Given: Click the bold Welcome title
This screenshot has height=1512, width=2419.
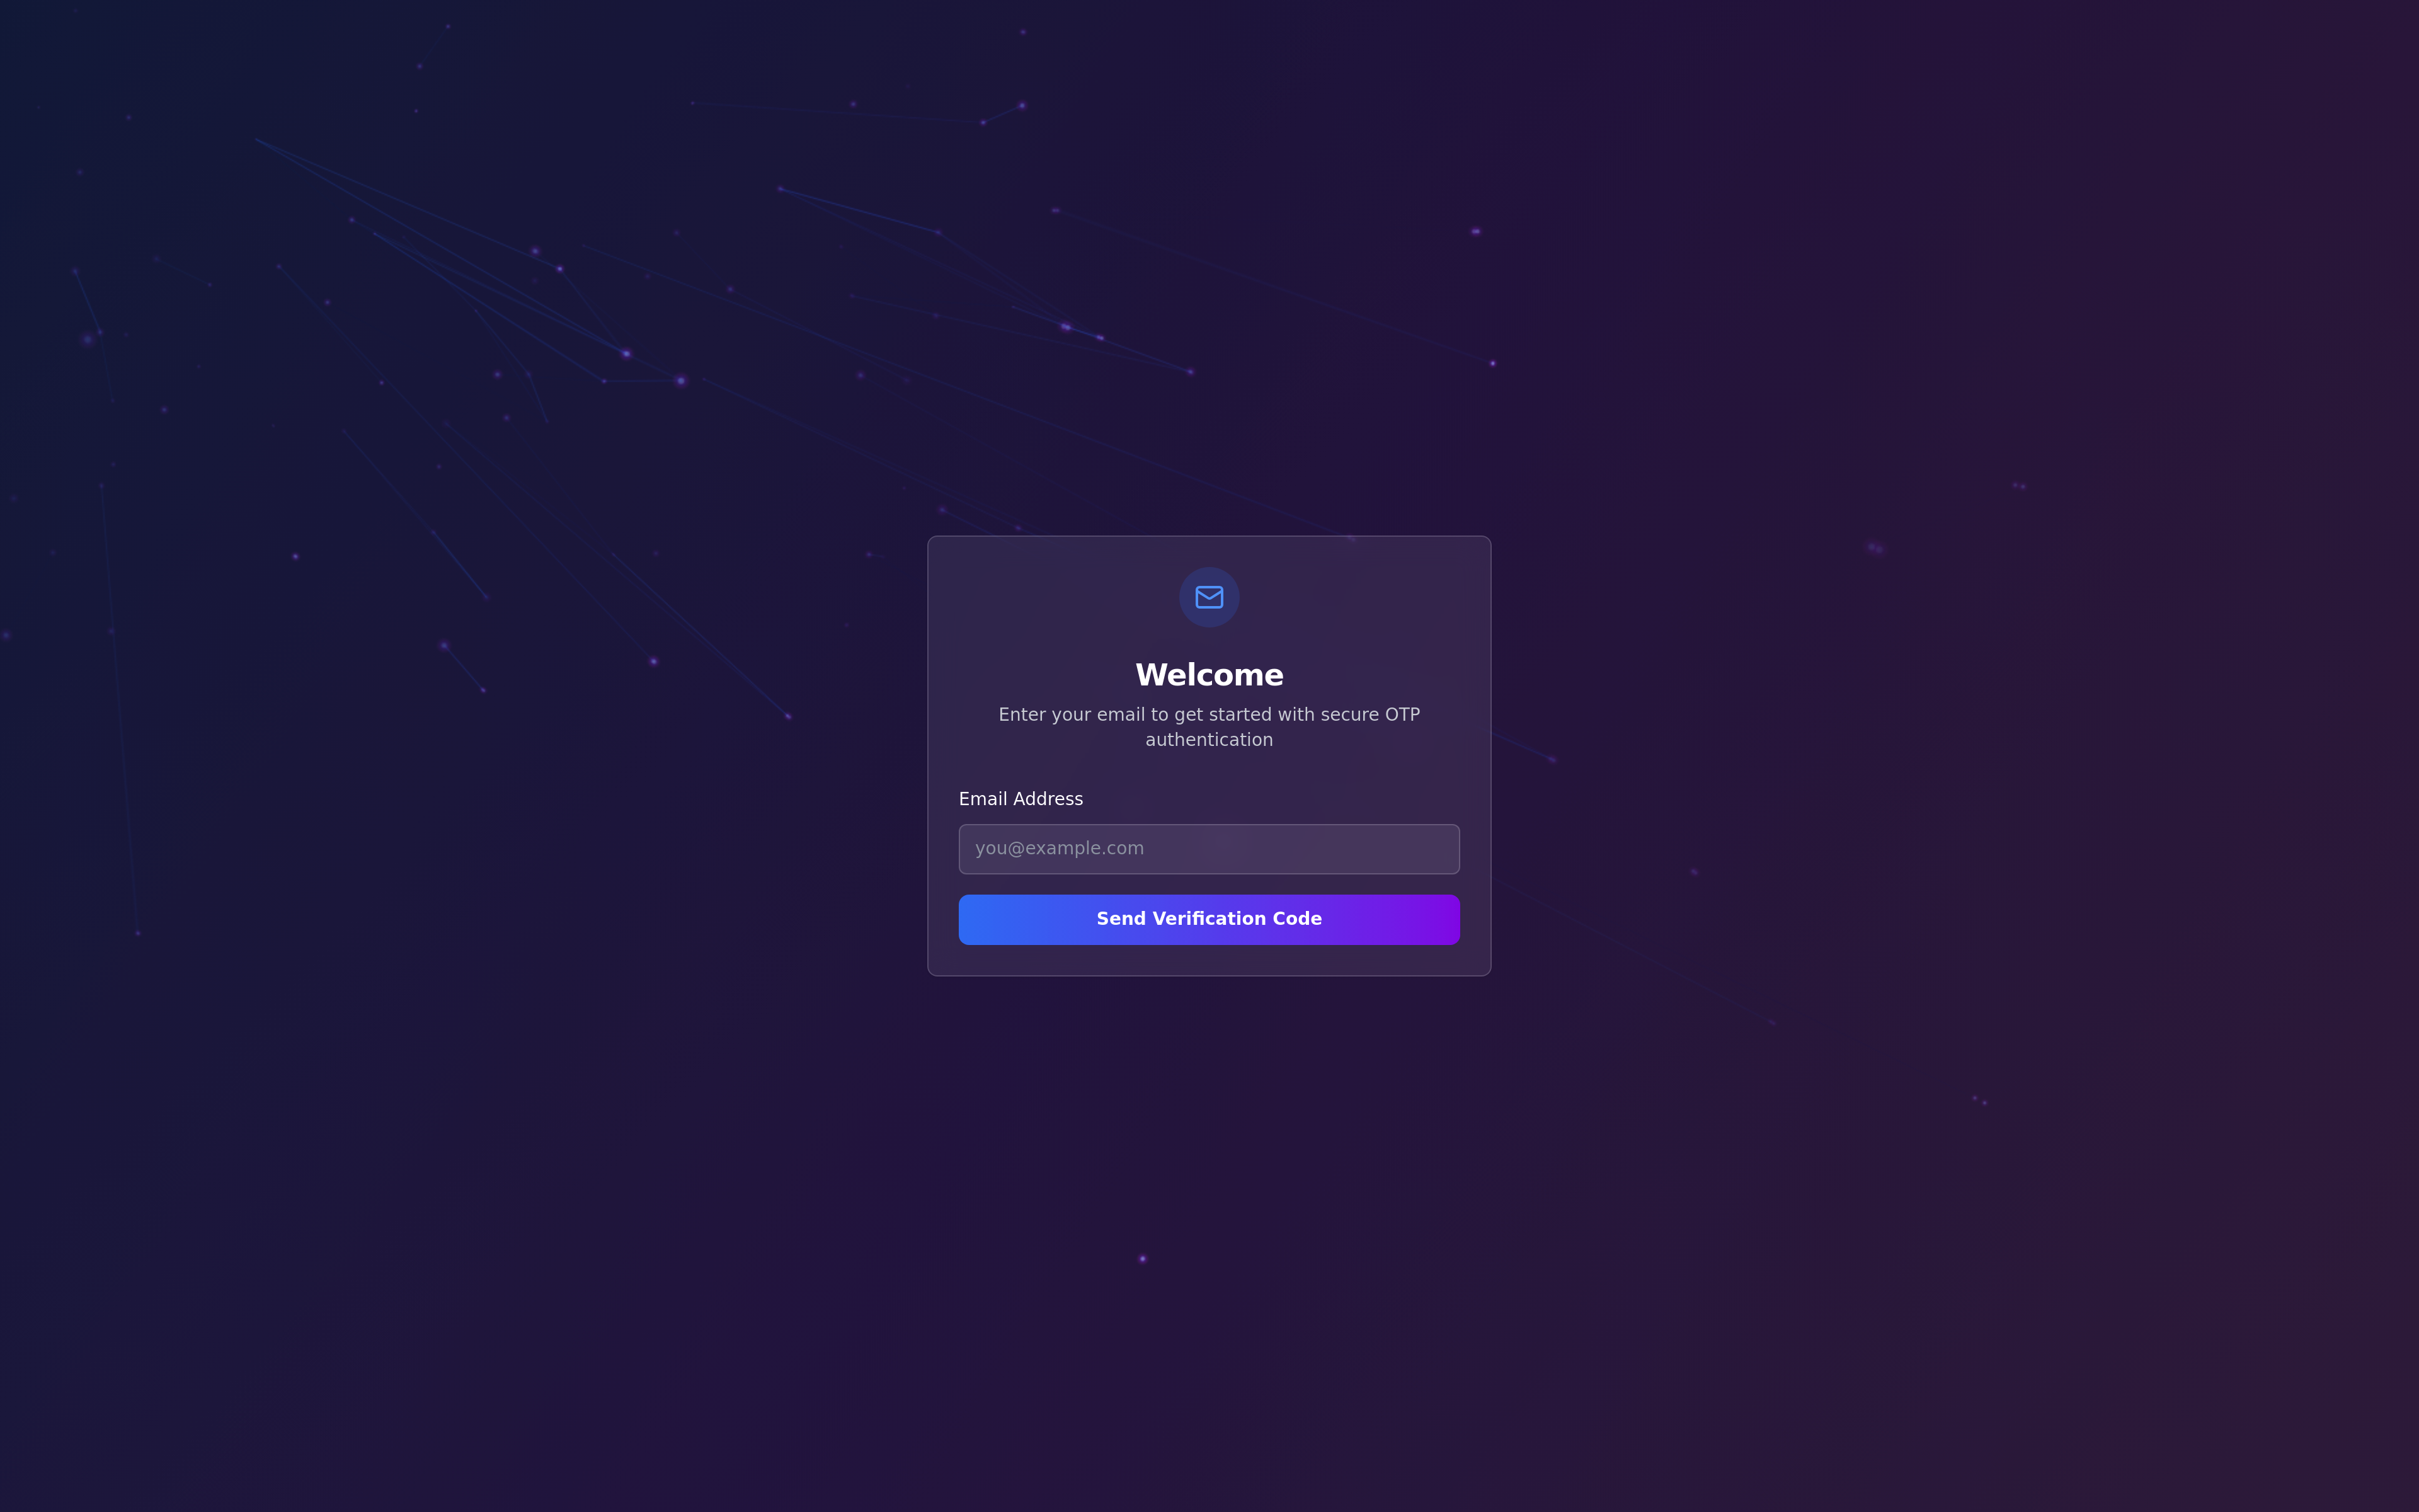Looking at the screenshot, I should tap(1208, 675).
